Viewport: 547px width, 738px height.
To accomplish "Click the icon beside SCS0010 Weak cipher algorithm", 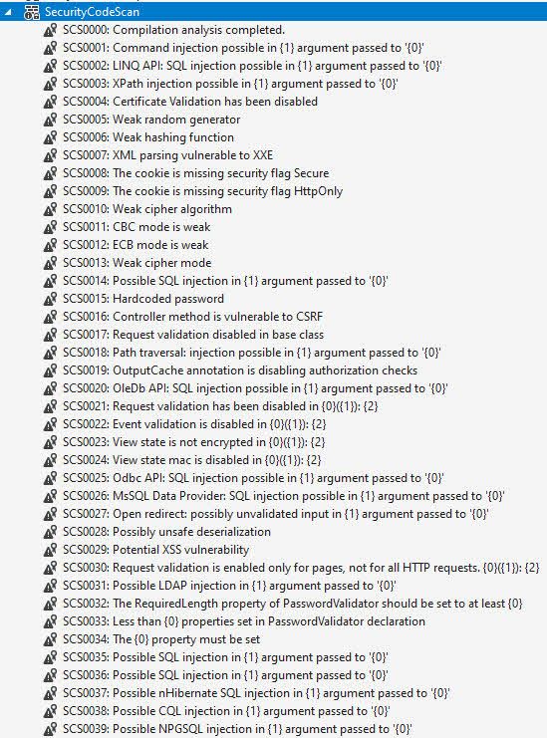I will [50, 209].
